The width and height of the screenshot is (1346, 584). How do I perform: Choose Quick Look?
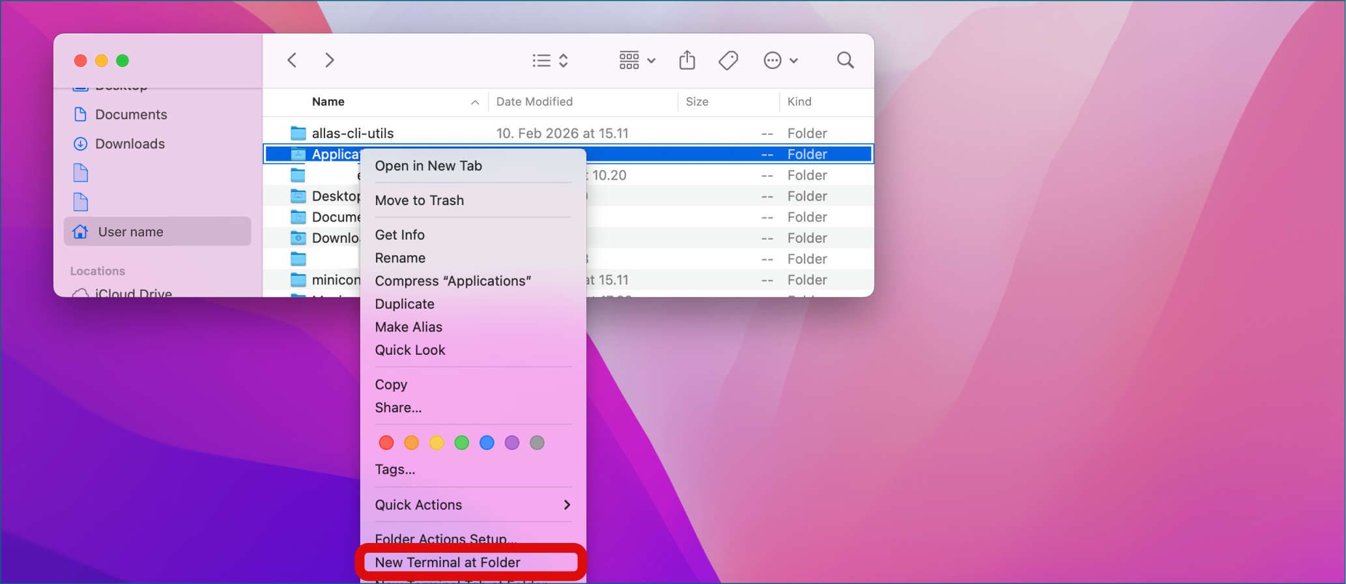pyautogui.click(x=410, y=350)
